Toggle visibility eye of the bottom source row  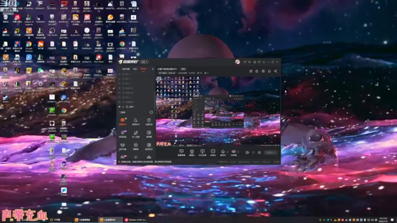(x=120, y=107)
